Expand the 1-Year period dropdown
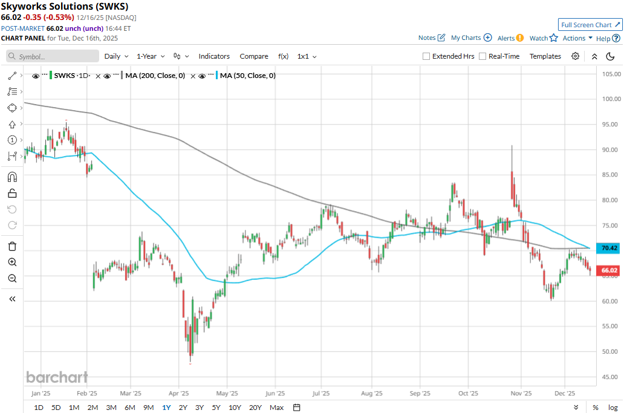This screenshot has height=413, width=624. 151,56
